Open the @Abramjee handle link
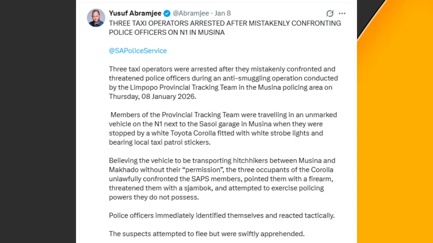This screenshot has width=433, height=243. [191, 13]
